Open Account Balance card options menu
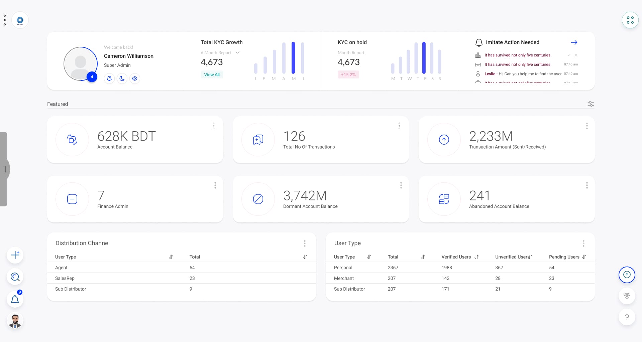Image resolution: width=642 pixels, height=342 pixels. (213, 126)
